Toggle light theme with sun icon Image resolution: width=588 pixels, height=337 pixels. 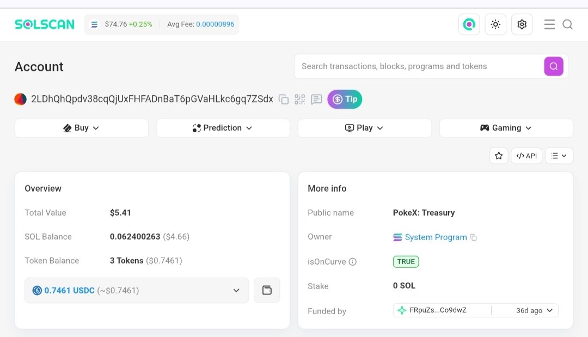(495, 24)
